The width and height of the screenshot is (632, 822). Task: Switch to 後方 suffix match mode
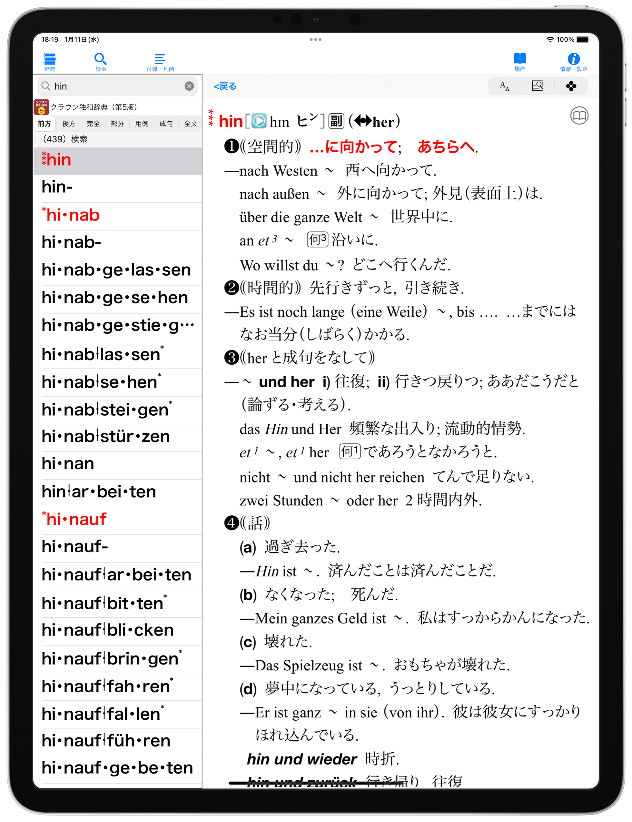point(68,124)
